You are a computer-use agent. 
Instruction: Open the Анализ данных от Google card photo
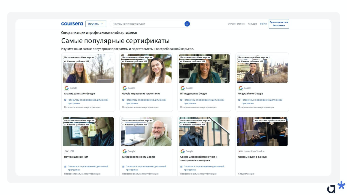(x=88, y=68)
